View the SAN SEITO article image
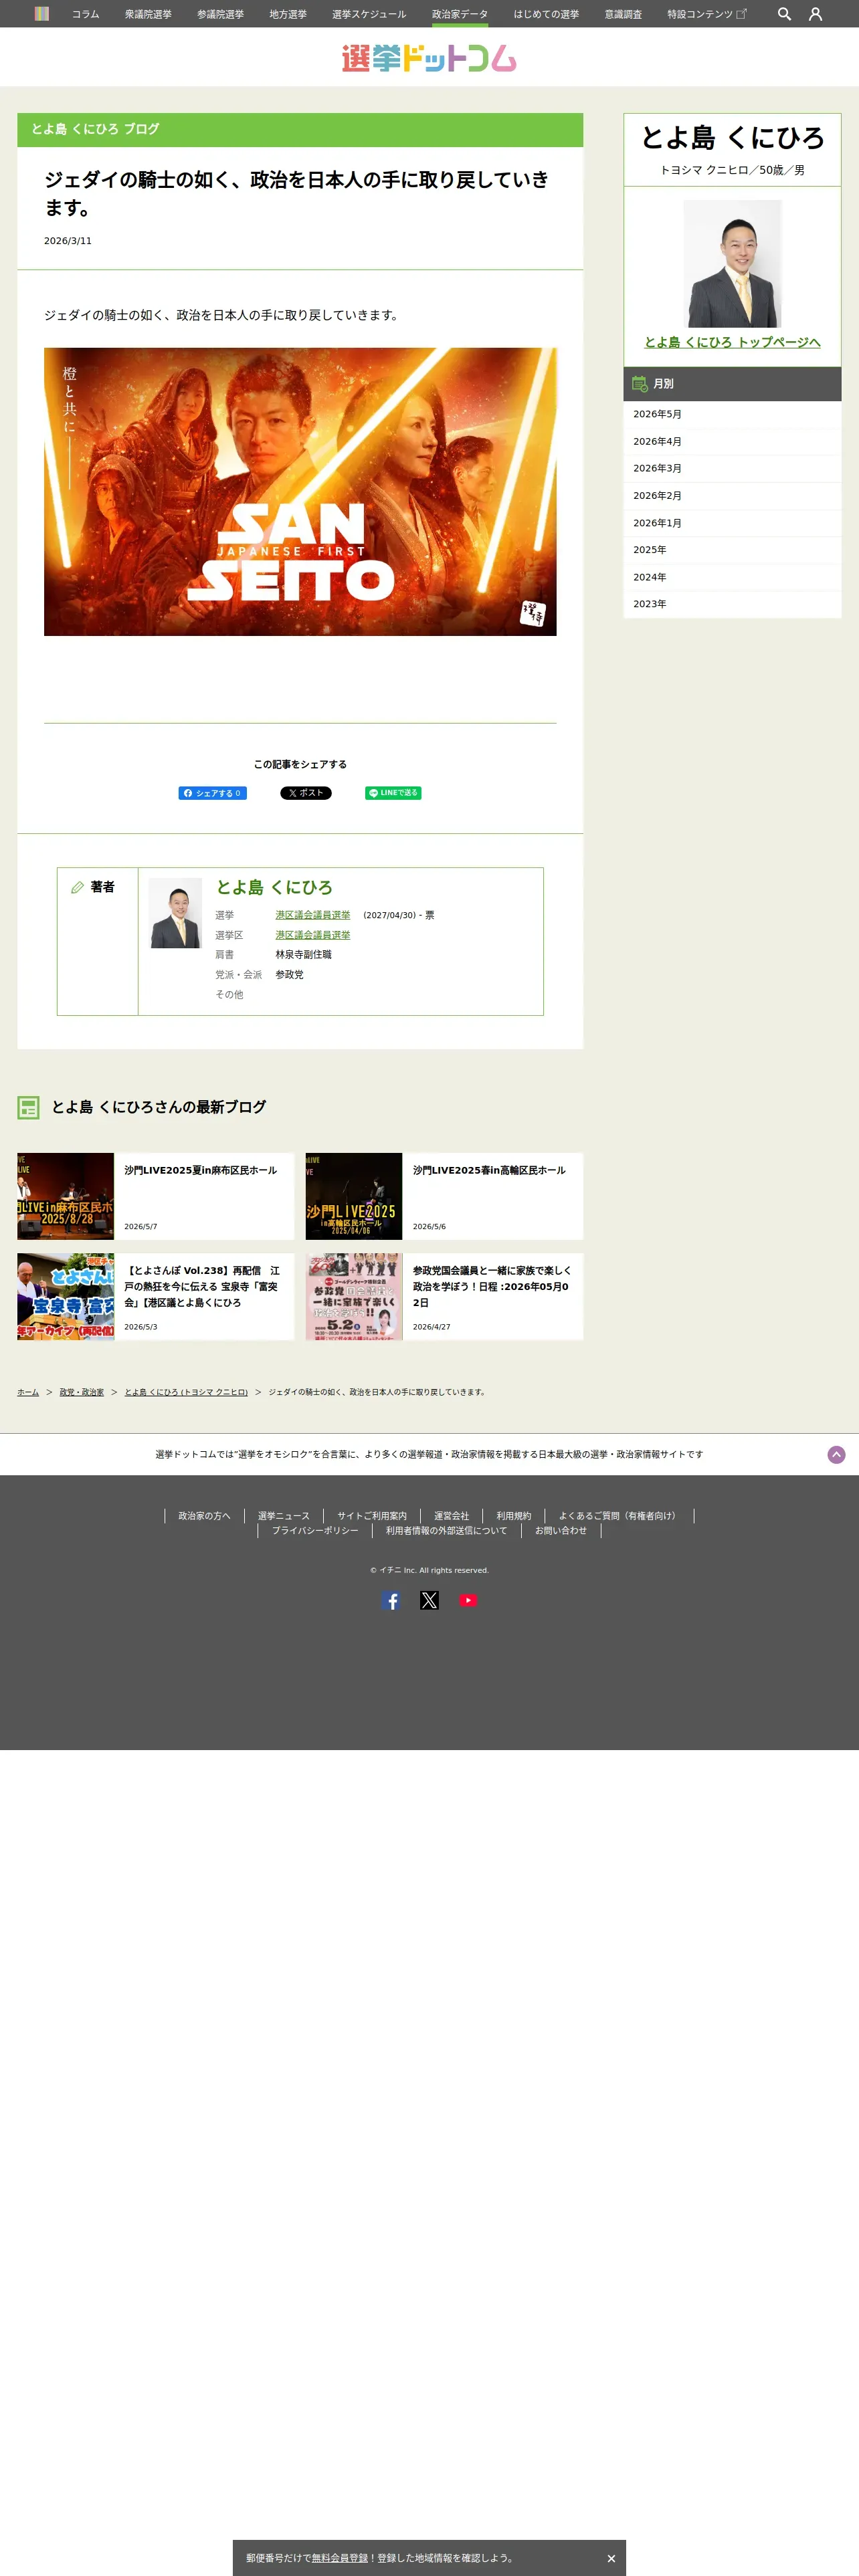Screen dimensions: 859x2576 (300, 492)
